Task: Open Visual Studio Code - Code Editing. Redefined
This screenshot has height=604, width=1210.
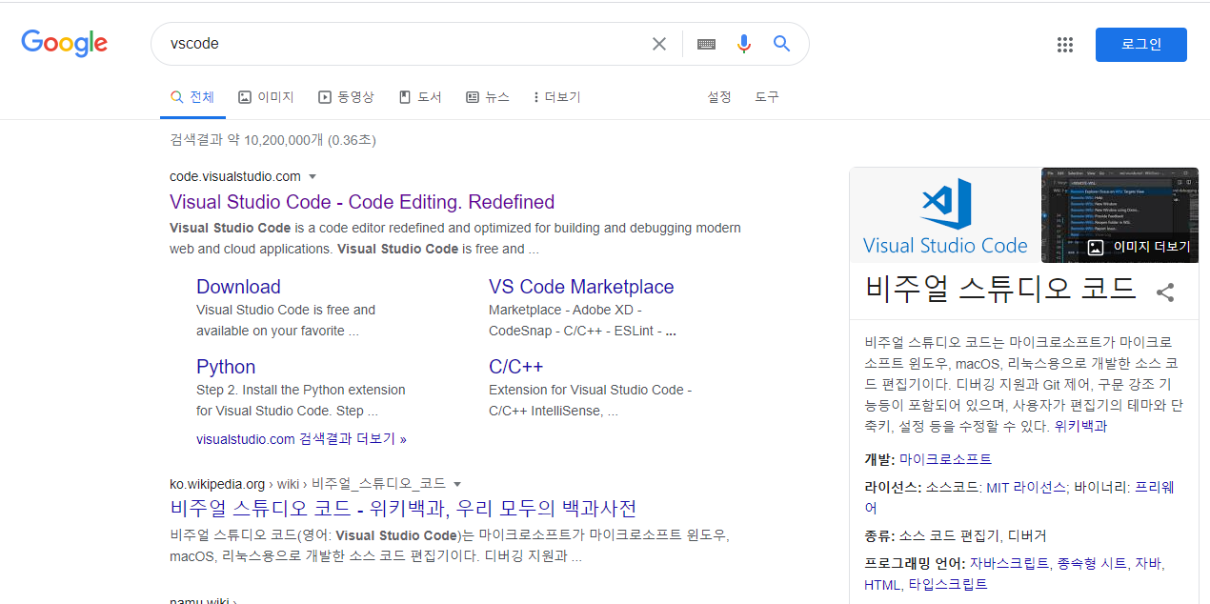Action: (x=362, y=202)
